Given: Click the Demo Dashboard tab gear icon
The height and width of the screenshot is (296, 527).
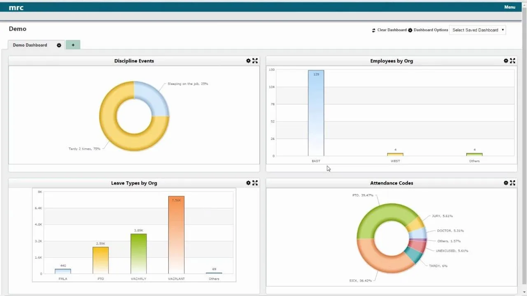Looking at the screenshot, I should 59,45.
